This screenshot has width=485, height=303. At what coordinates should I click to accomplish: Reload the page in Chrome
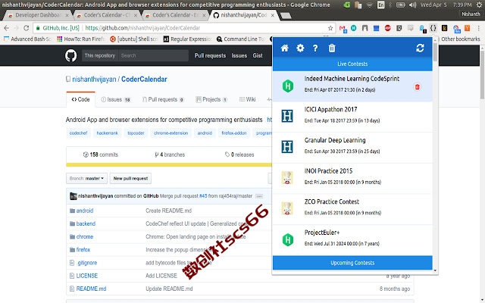click(x=27, y=28)
